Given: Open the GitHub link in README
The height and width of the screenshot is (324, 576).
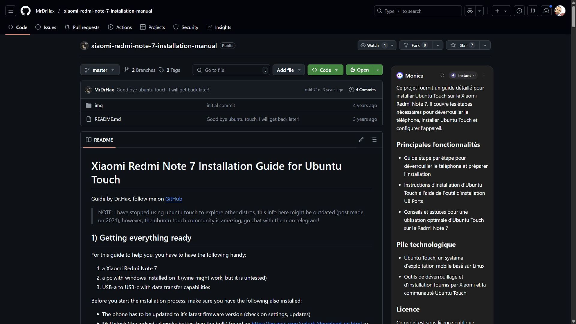Looking at the screenshot, I should pyautogui.click(x=174, y=199).
